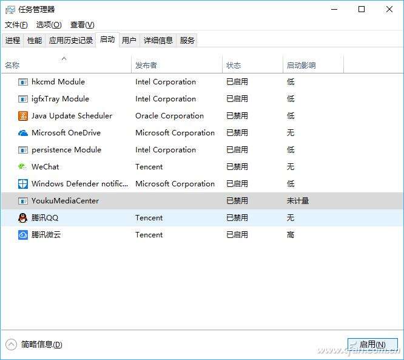Sort by the 名称 column header
Screen dimensions: 404x360
point(67,64)
